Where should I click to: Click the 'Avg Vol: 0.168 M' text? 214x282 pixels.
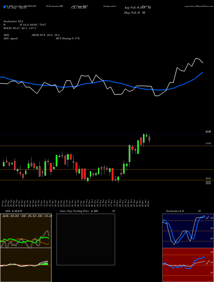[x=137, y=8]
